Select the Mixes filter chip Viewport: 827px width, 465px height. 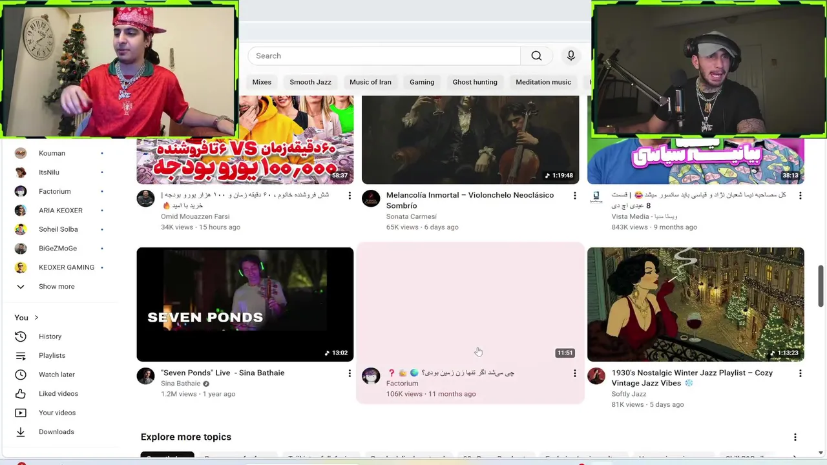262,82
